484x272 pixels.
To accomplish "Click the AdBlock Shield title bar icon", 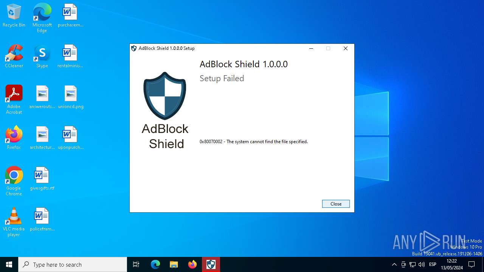I will [x=134, y=48].
